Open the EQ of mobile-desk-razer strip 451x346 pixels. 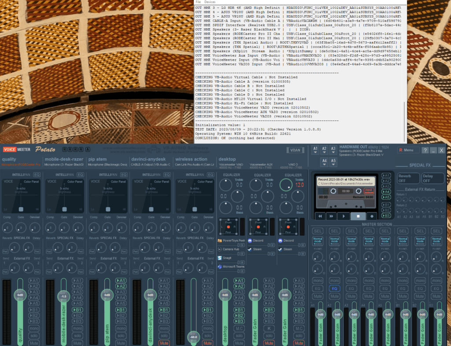[x=80, y=175]
